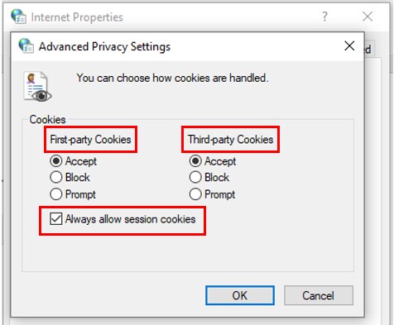
Task: Close the Internet Properties window
Action: click(368, 17)
